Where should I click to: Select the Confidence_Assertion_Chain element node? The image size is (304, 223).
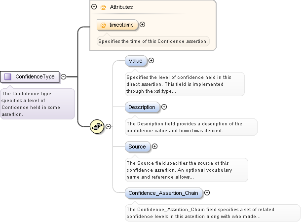click(163, 192)
